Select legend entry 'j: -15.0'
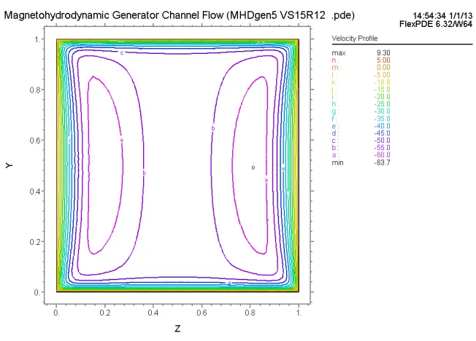 [361, 90]
